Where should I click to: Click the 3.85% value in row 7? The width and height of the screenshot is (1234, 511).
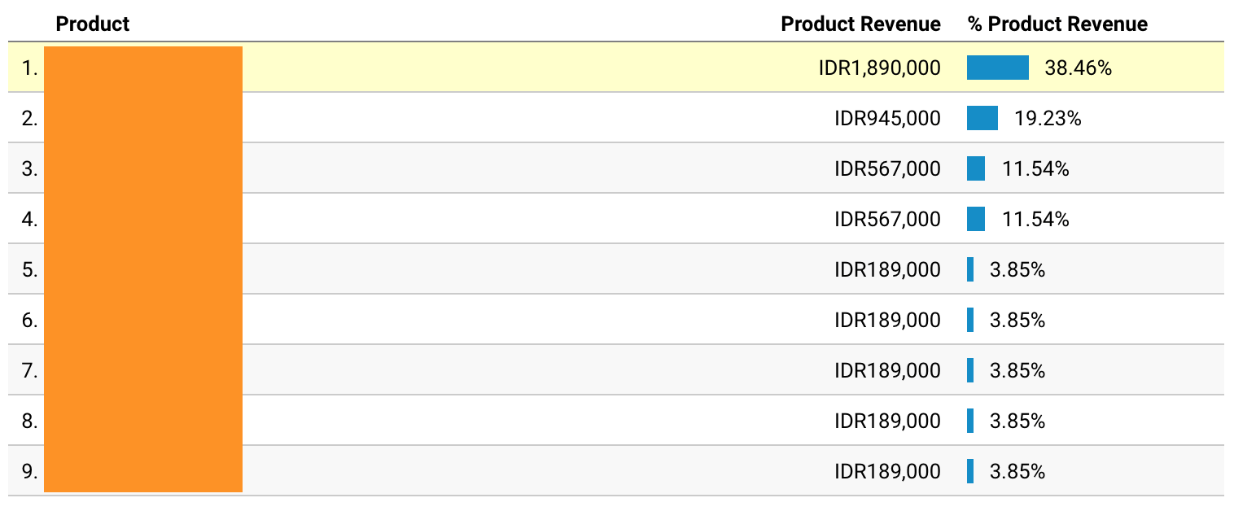click(x=1017, y=371)
